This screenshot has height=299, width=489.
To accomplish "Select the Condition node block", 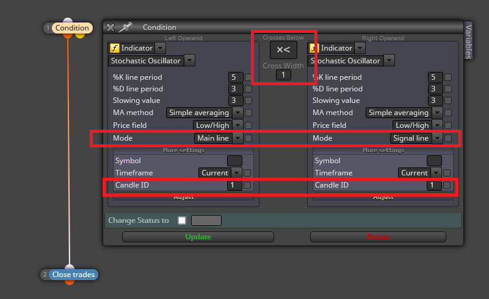I will point(72,28).
